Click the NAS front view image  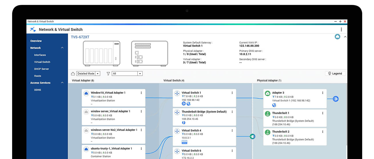[x=102, y=53]
